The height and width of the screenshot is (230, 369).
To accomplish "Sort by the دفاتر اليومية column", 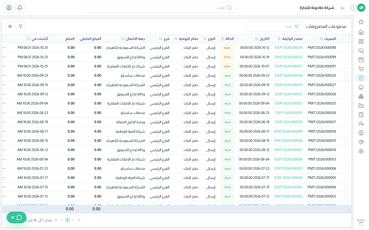I will pos(176,39).
